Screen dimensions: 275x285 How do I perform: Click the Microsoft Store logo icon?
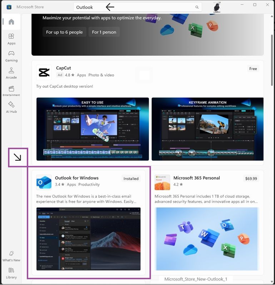tap(9, 7)
